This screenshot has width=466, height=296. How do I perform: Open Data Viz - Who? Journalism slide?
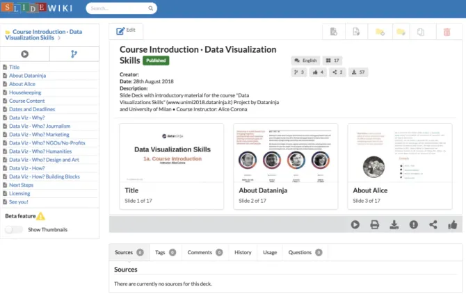[x=40, y=126]
